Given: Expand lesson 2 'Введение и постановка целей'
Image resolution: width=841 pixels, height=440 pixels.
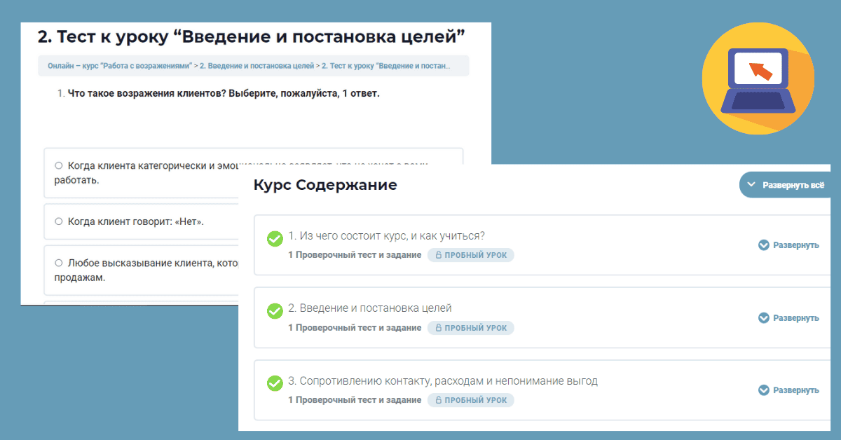Looking at the screenshot, I should click(x=788, y=318).
